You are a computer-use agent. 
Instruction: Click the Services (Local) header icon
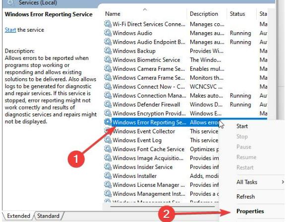coord(11,2)
